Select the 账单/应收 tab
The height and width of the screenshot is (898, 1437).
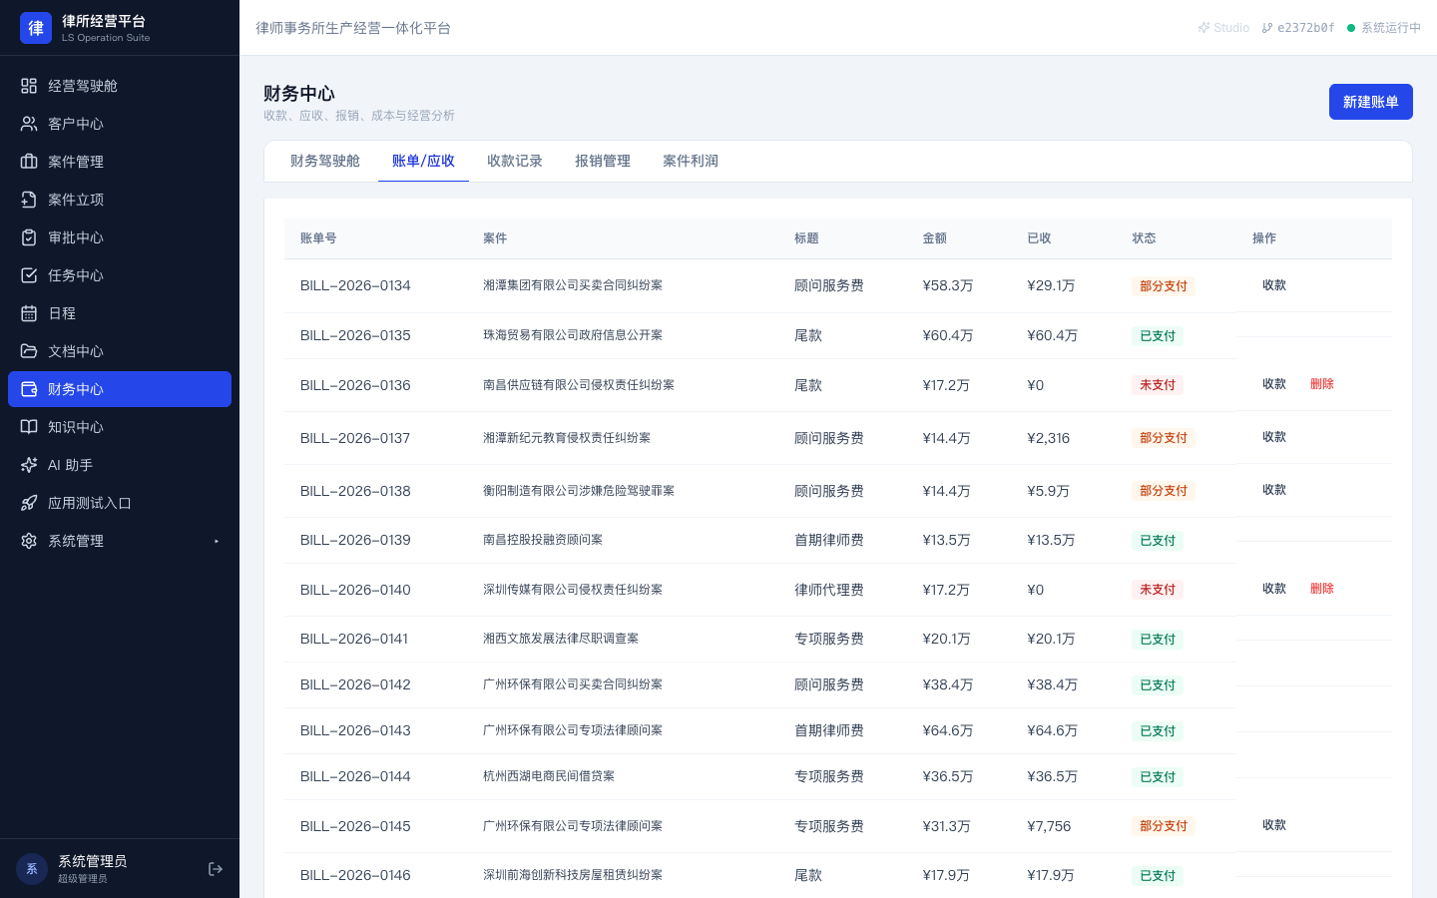pos(423,161)
